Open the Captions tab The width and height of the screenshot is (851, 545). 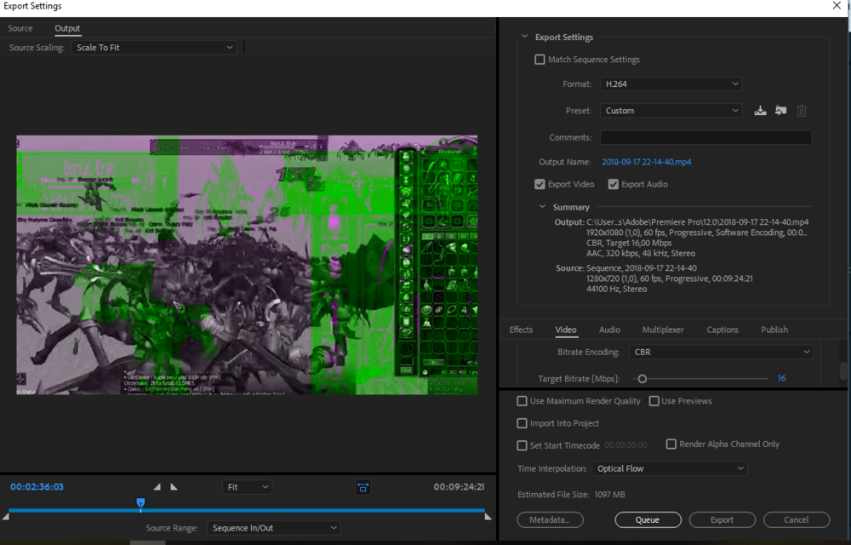722,330
